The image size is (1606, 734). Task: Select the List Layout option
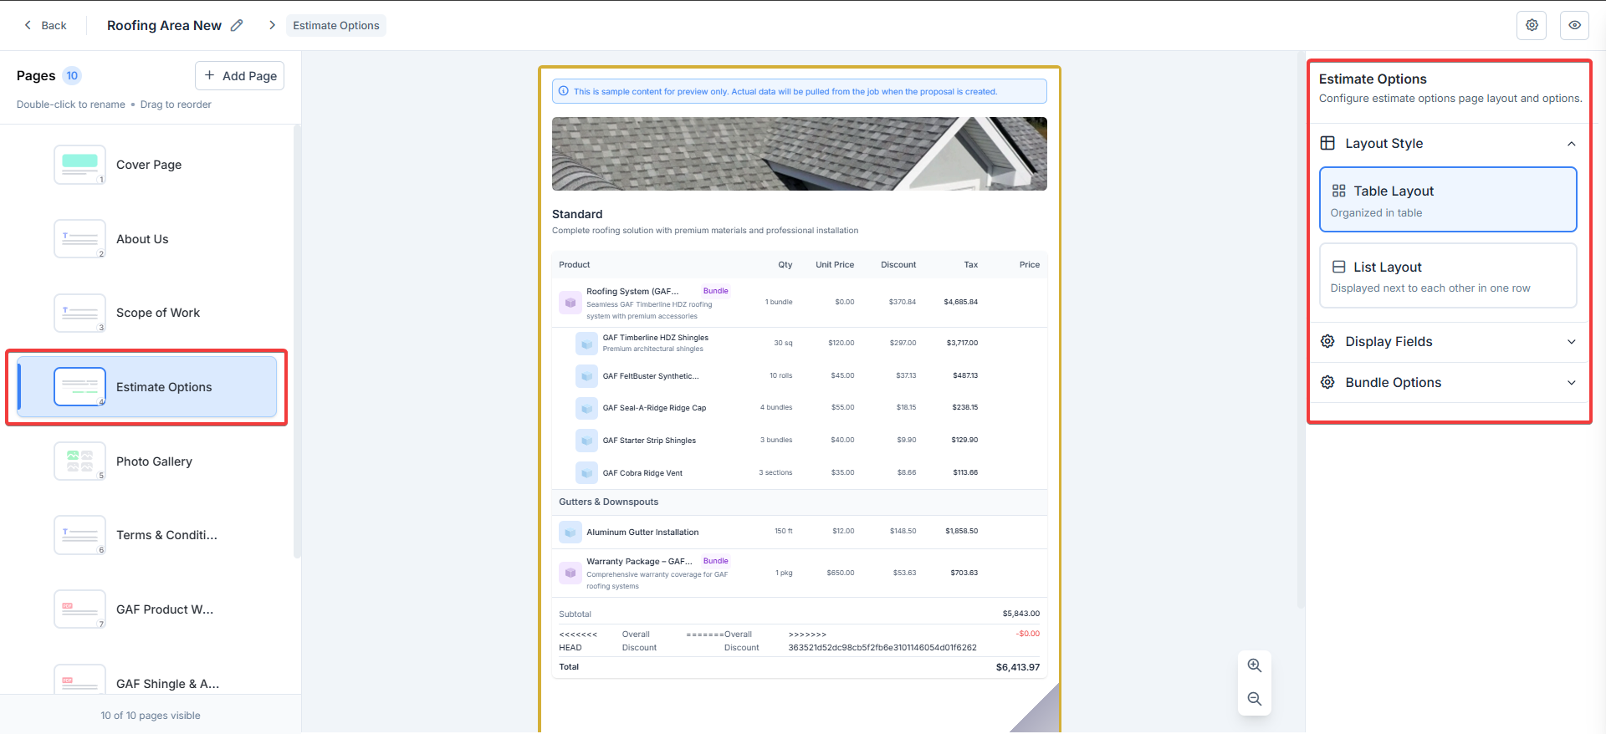(x=1448, y=276)
